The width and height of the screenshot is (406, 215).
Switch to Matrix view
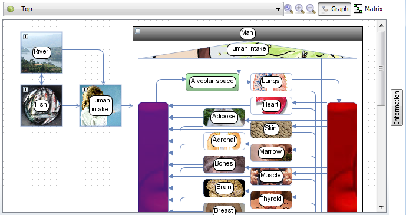(x=368, y=9)
